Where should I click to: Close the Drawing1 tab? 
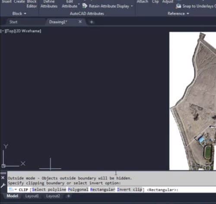pos(80,22)
